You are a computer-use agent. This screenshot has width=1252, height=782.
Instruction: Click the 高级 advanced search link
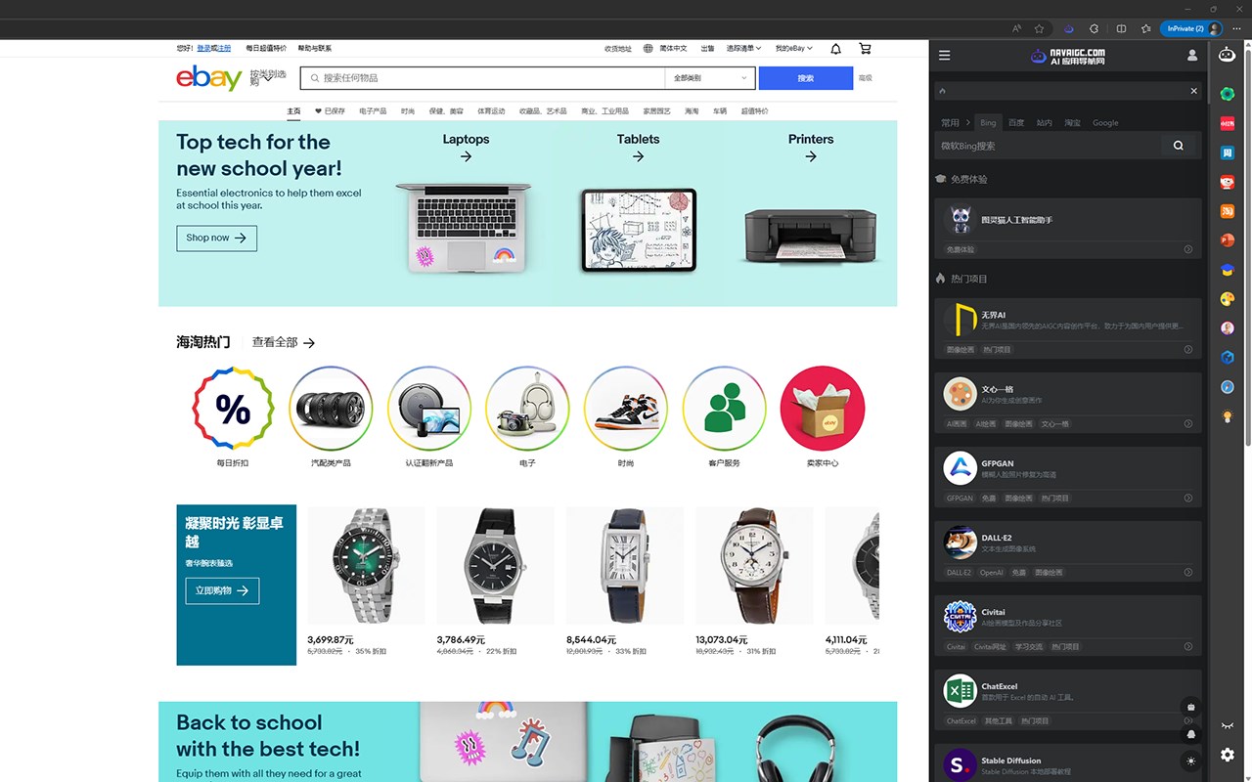[x=865, y=78]
